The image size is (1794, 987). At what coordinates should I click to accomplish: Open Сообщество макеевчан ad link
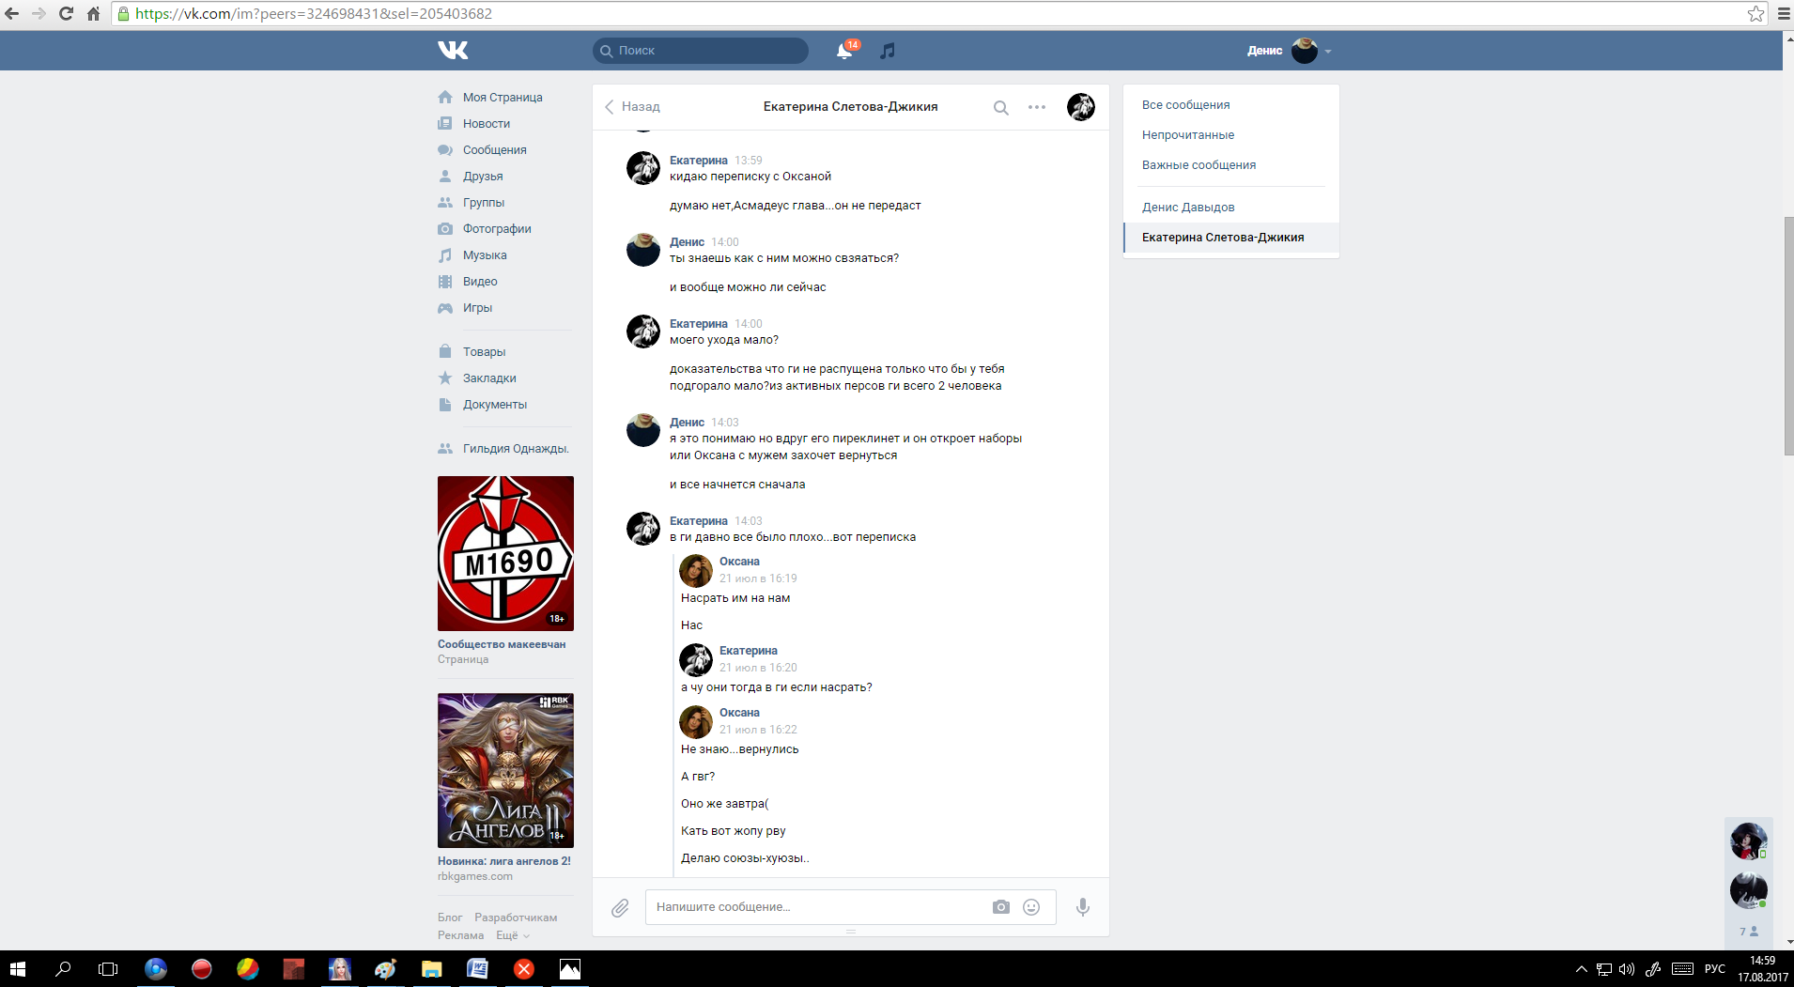pyautogui.click(x=502, y=644)
